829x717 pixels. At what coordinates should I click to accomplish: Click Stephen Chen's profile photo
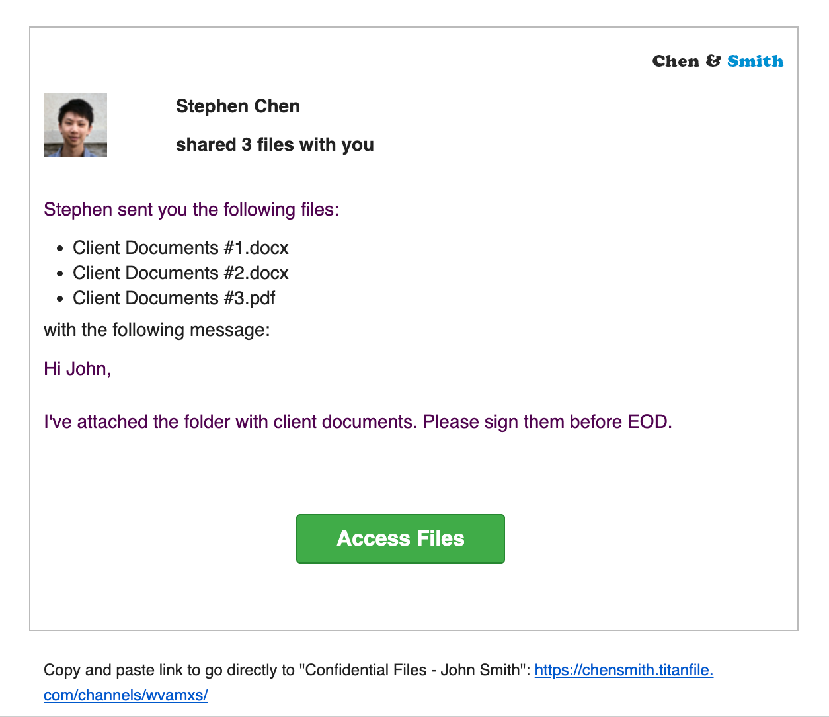point(75,124)
